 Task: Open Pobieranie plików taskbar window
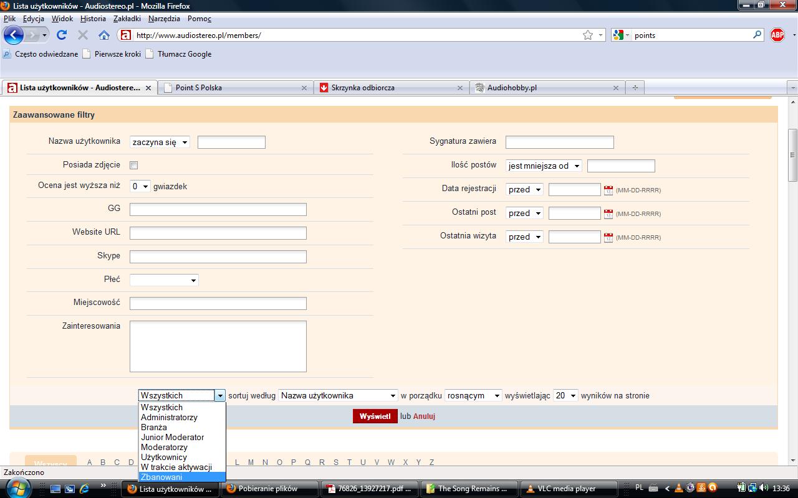(271, 489)
